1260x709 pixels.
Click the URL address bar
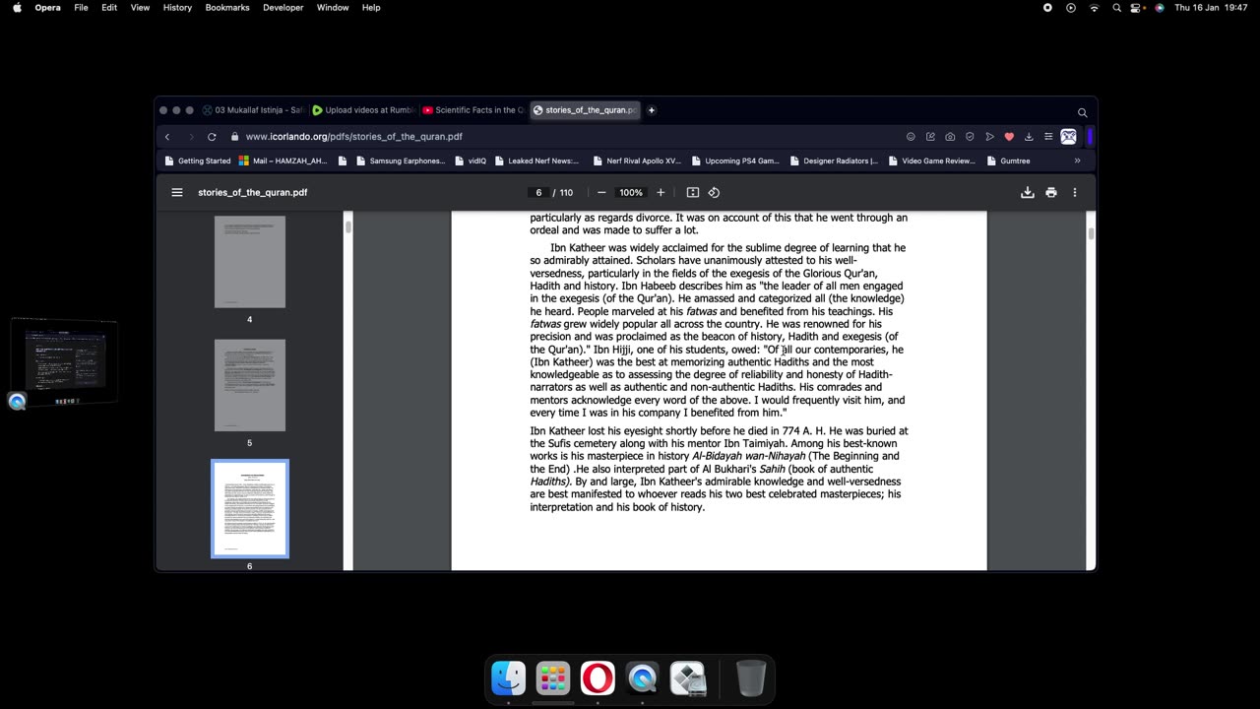[x=566, y=137]
